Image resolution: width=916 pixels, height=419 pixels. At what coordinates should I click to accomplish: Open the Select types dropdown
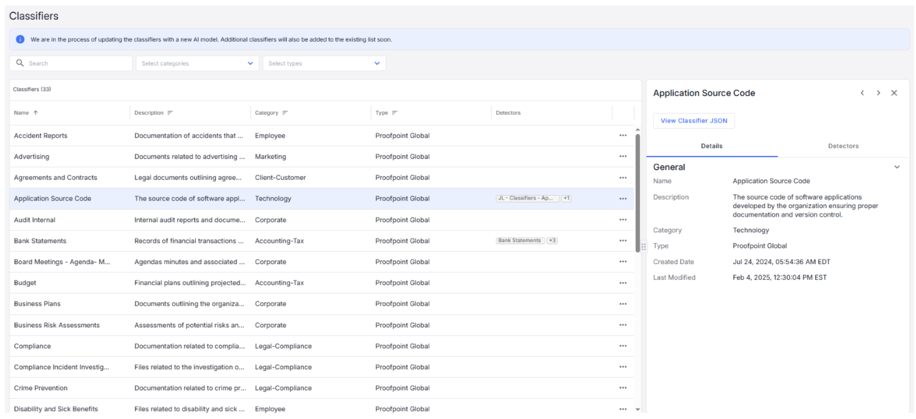324,63
